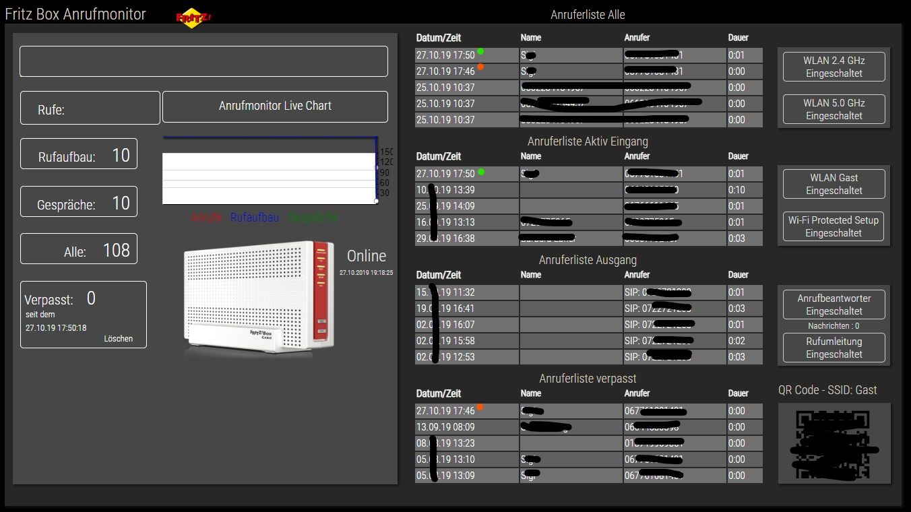Select incoming call row ending 16:38
911x512 pixels.
tap(589, 238)
